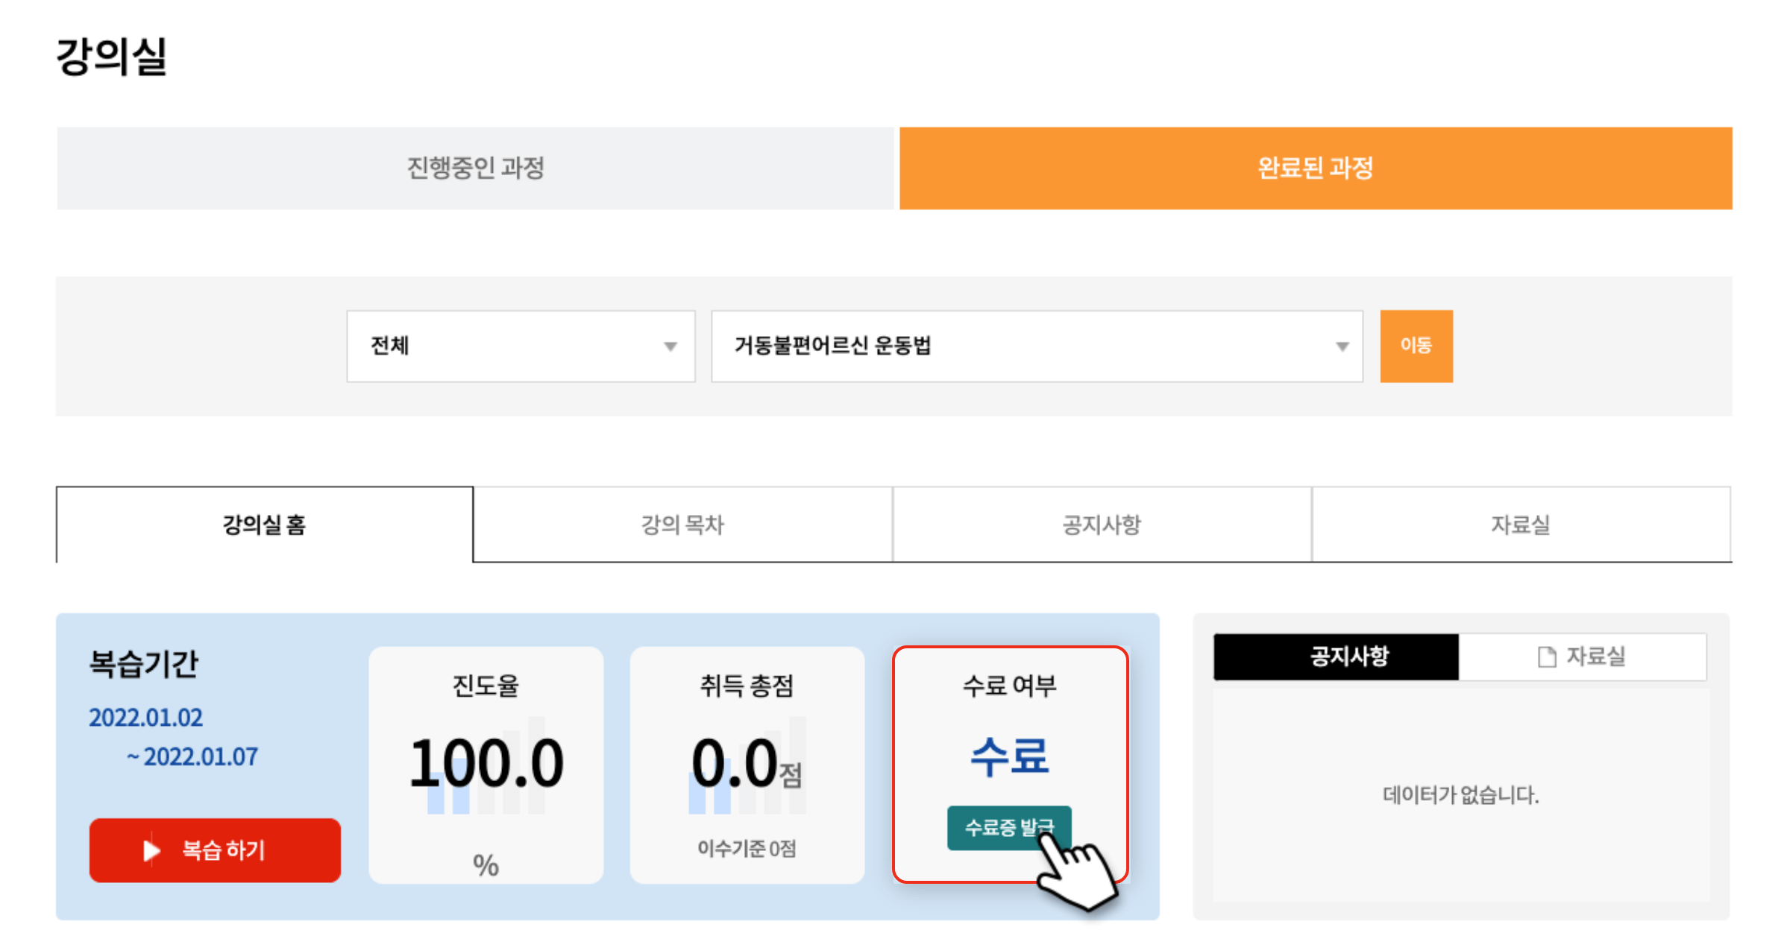Click the 수료증 발급 button
This screenshot has width=1787, height=930.
[x=1009, y=827]
